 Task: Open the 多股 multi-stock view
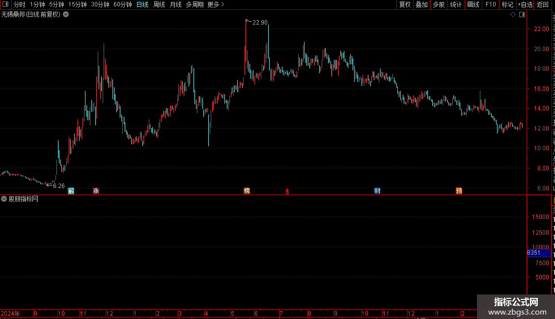click(439, 4)
